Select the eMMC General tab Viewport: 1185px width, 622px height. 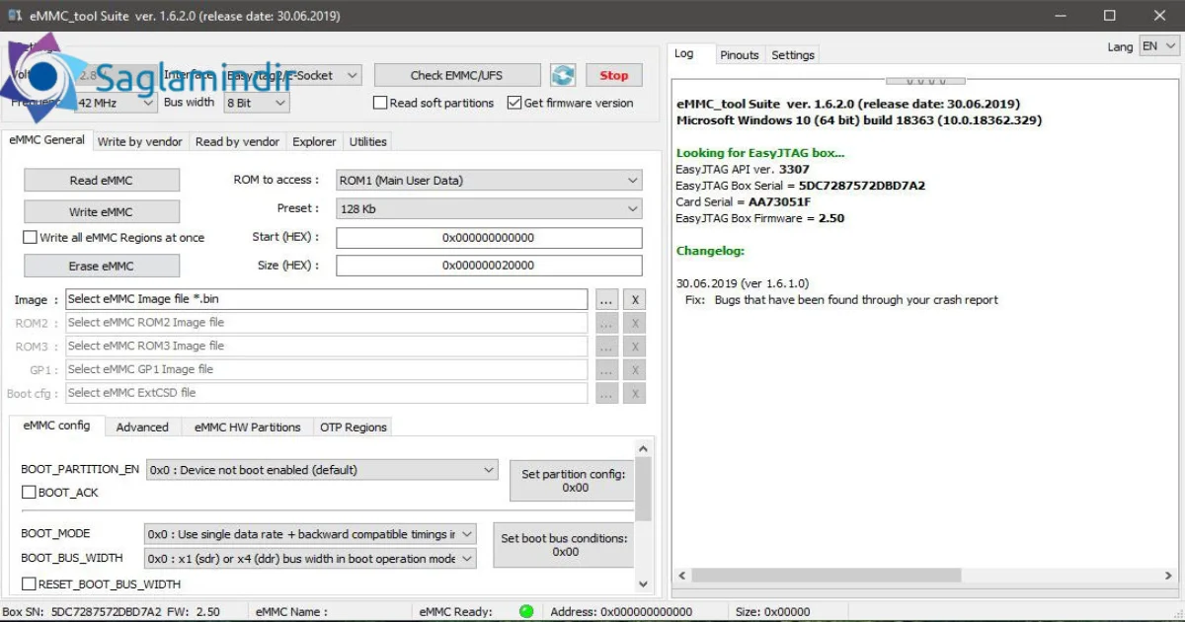click(46, 140)
